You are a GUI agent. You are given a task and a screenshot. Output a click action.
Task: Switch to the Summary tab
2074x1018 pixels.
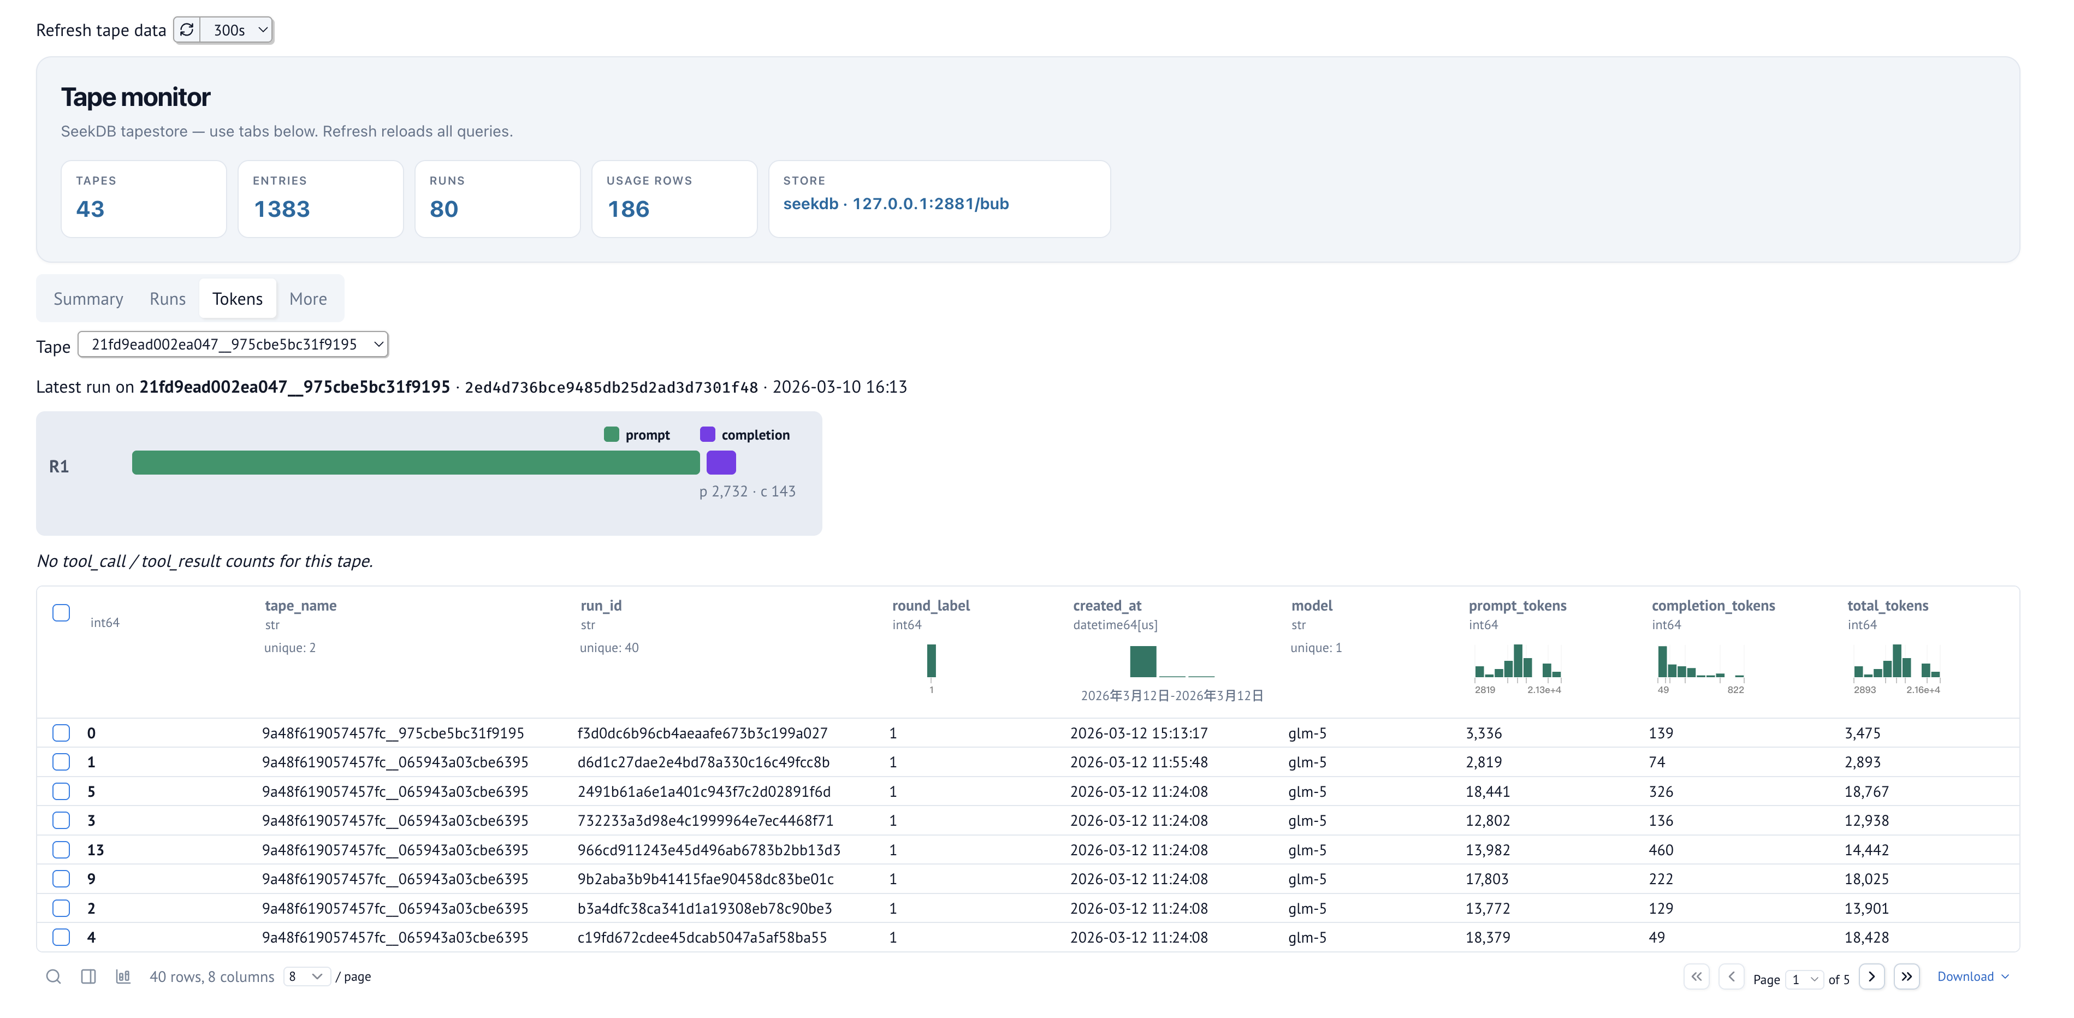[x=88, y=299]
